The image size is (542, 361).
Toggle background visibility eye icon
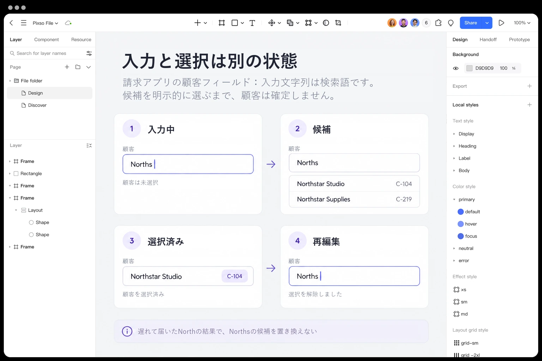[x=456, y=68]
